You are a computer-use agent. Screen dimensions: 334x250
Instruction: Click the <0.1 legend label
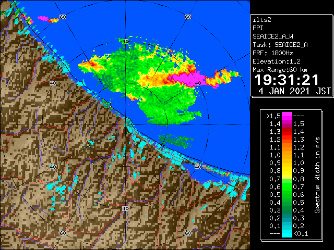pos(301,234)
